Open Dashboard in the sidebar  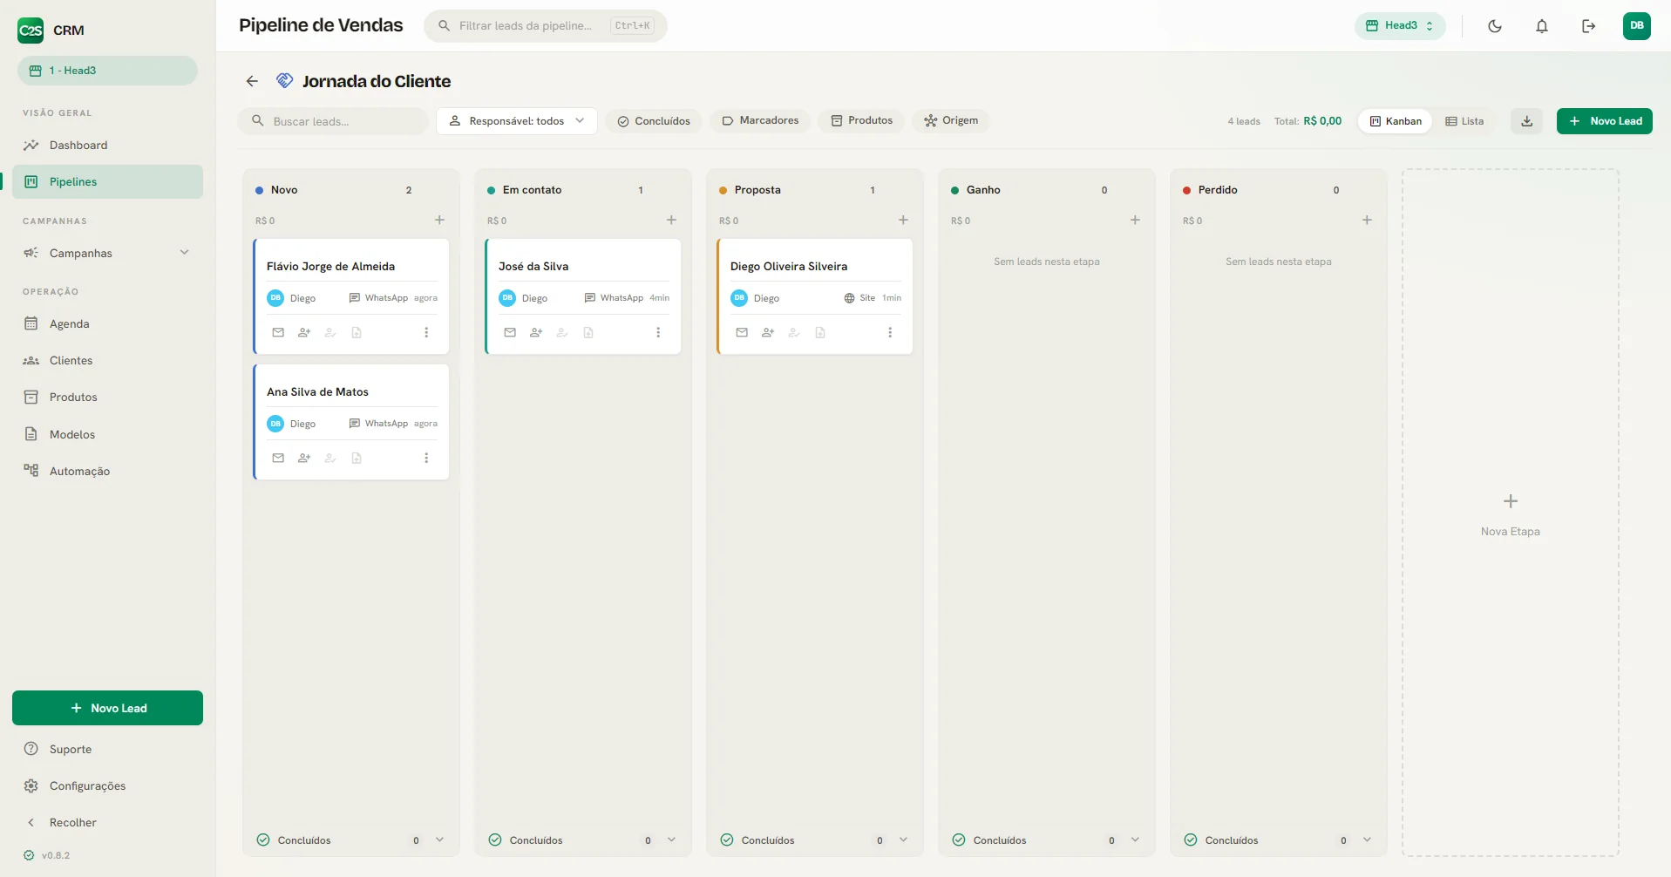[x=107, y=146]
